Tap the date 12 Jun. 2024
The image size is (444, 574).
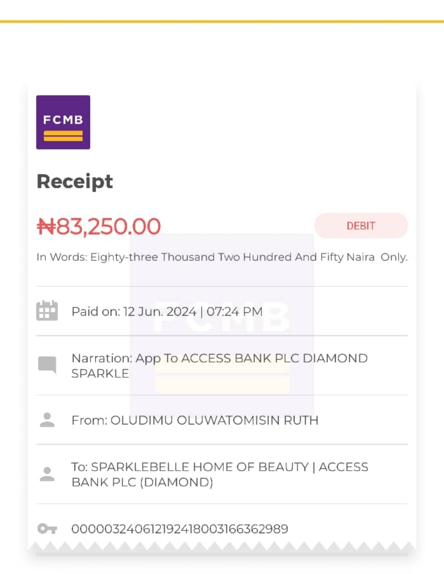pyautogui.click(x=160, y=311)
